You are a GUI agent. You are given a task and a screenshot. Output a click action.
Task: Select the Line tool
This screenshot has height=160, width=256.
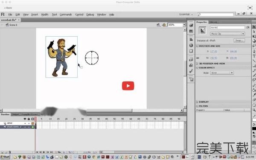point(254,61)
